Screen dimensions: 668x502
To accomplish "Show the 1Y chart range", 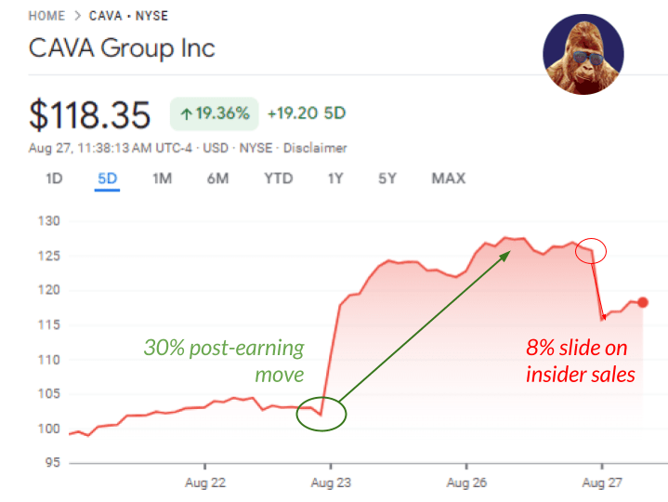I will [x=336, y=178].
